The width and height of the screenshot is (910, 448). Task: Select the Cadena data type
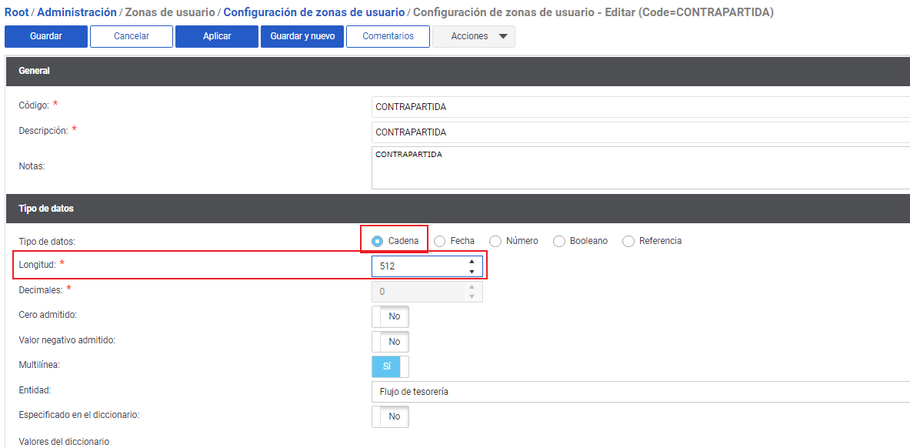click(x=378, y=241)
